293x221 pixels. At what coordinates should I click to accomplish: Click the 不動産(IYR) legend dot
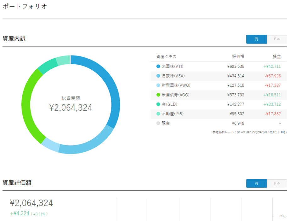[158, 114]
